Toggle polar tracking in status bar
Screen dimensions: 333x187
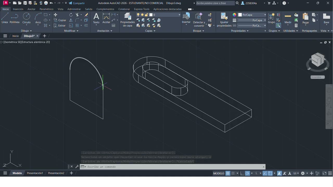pyautogui.click(x=247, y=173)
